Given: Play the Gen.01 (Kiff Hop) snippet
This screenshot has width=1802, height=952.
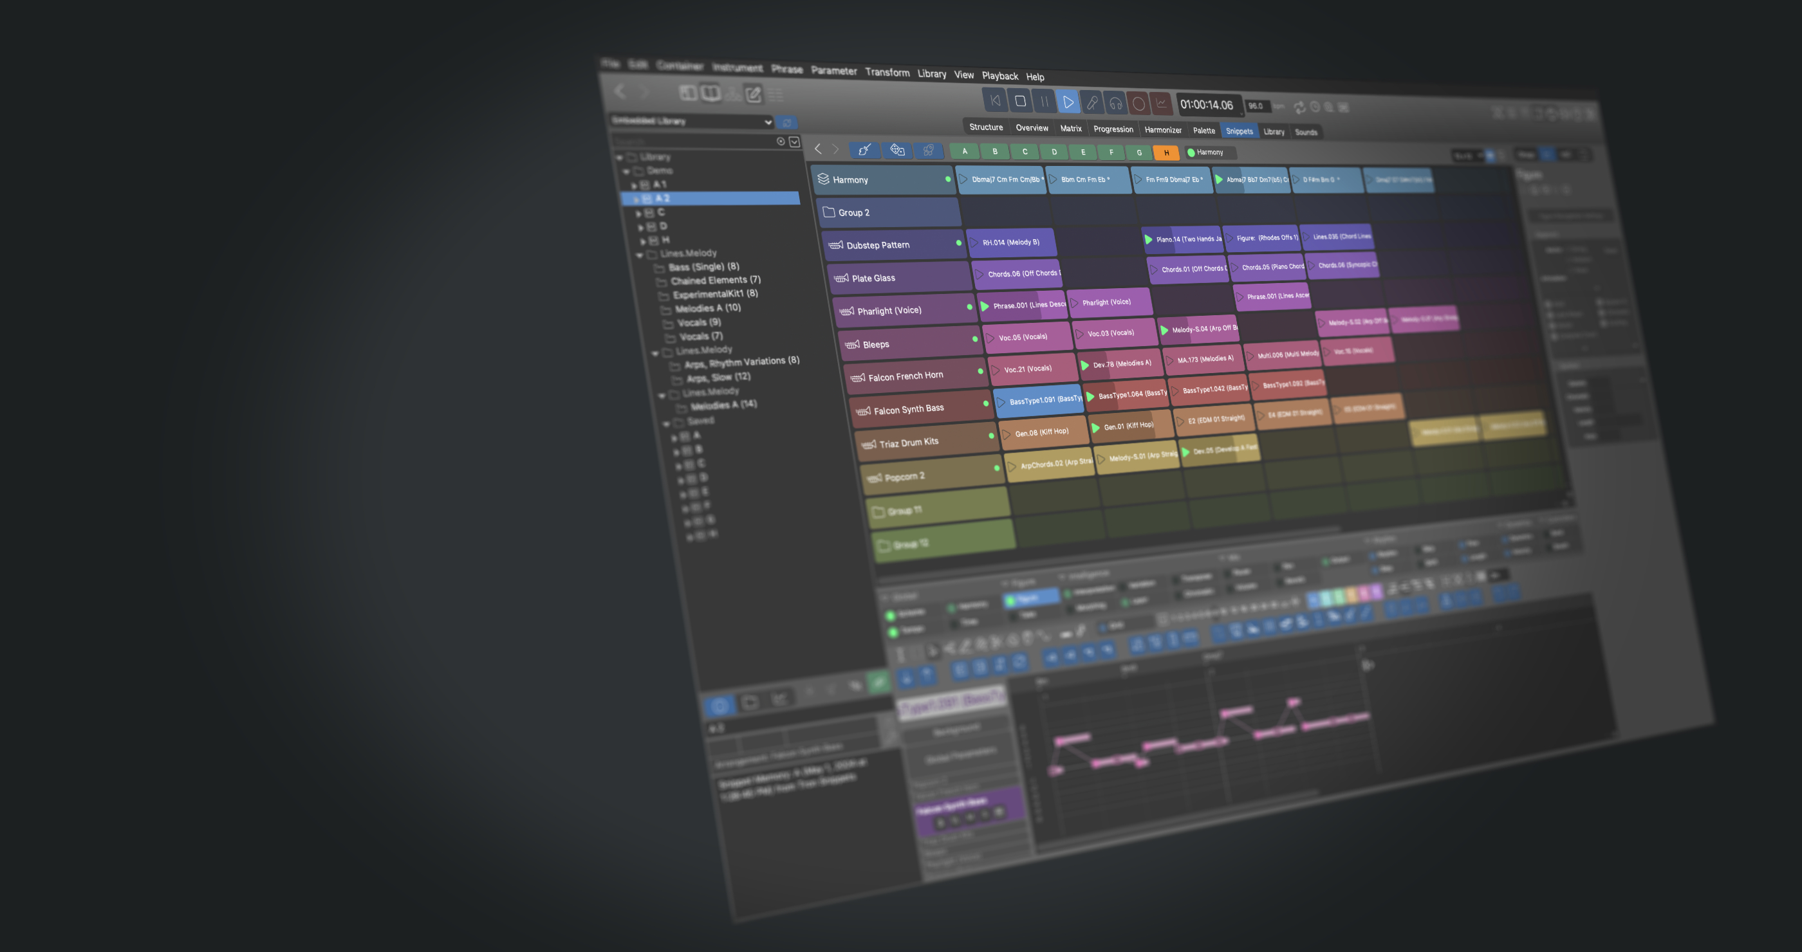Looking at the screenshot, I should (x=1096, y=428).
